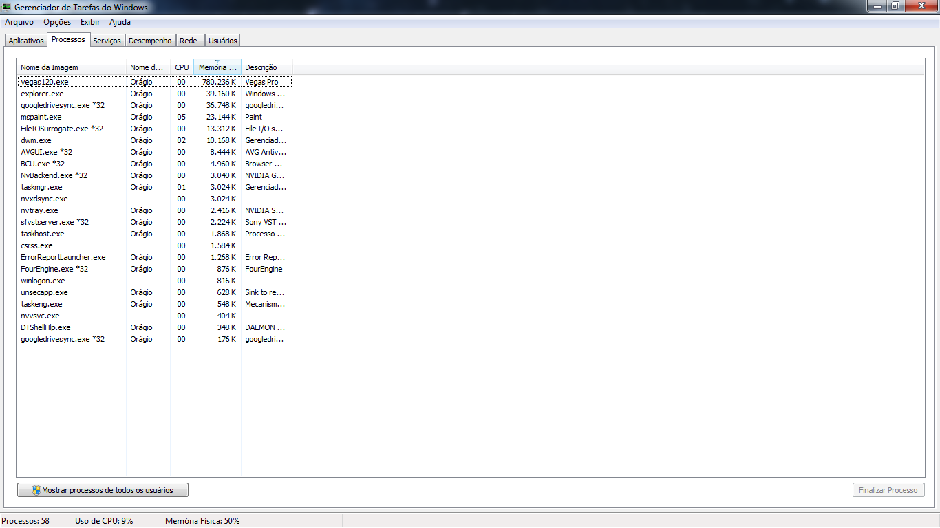The image size is (940, 528).
Task: Click Mostrar processos de todos os usuários
Action: click(103, 490)
